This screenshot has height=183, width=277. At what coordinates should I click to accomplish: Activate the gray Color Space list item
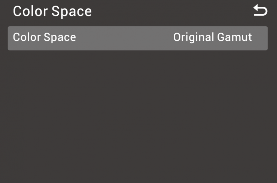137,38
